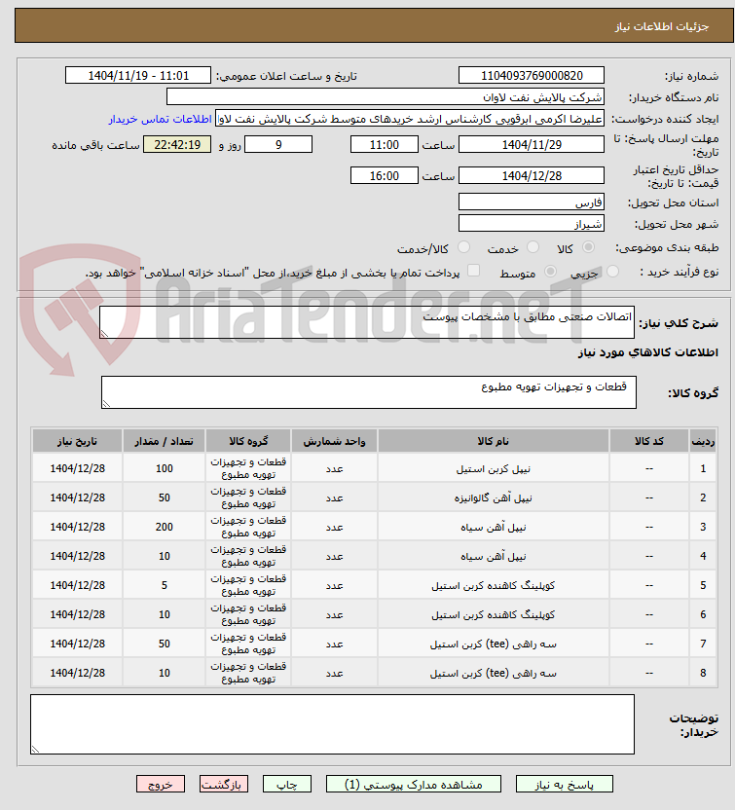Click the request creator field علیرضا اکرمی
Image resolution: width=735 pixels, height=810 pixels.
409,119
